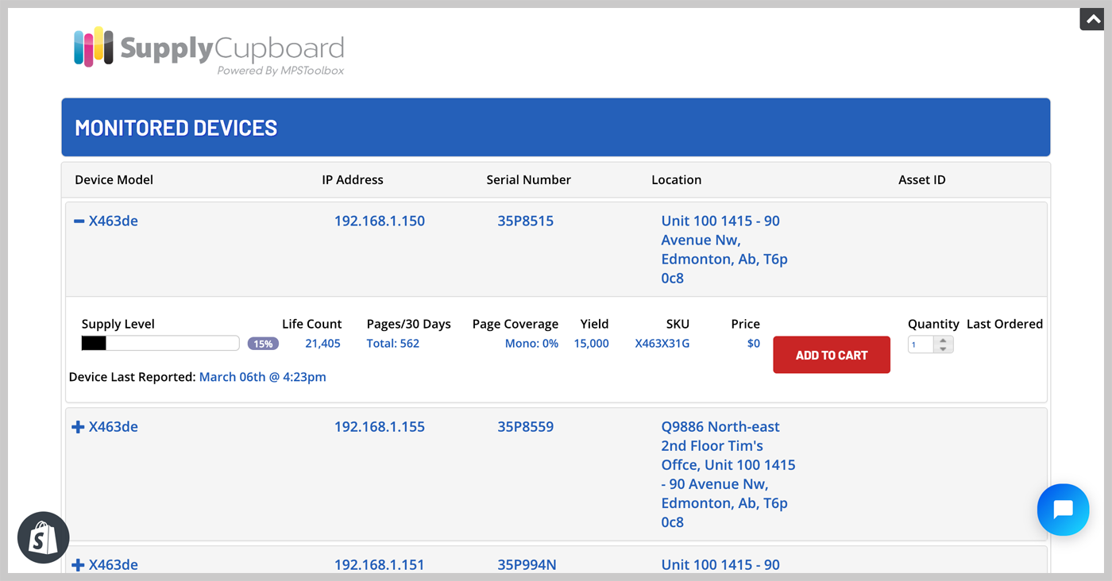Viewport: 1112px width, 581px height.
Task: Click serial number 35P8515
Action: coord(525,221)
